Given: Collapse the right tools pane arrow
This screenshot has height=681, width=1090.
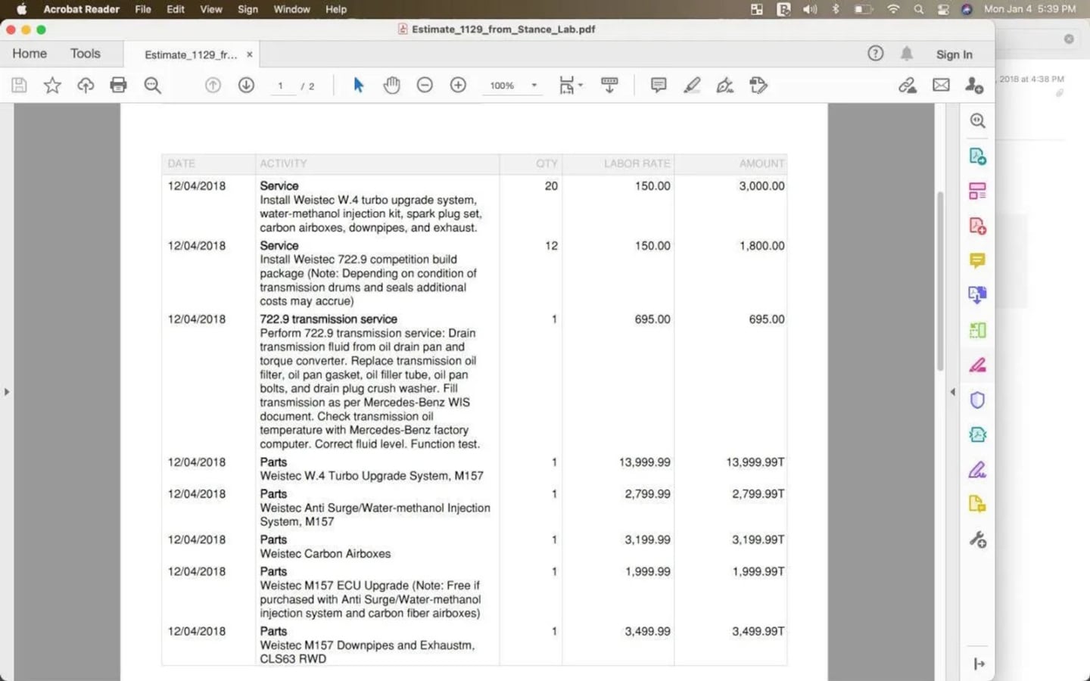Looking at the screenshot, I should 952,392.
